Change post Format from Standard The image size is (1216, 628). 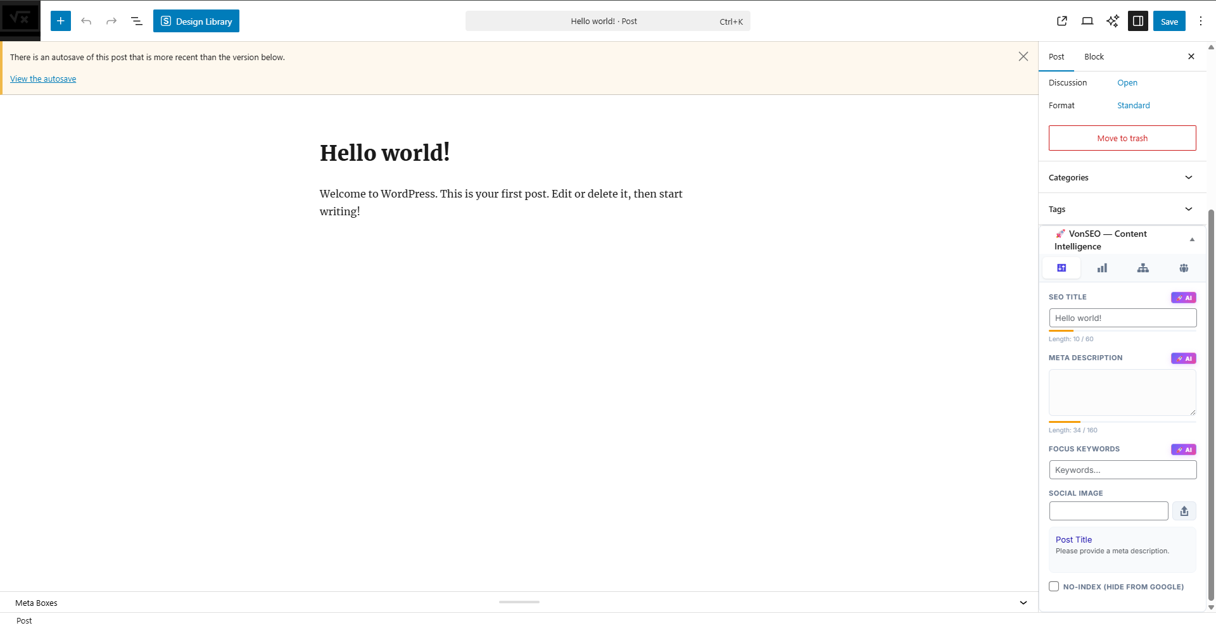[x=1134, y=105]
